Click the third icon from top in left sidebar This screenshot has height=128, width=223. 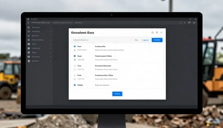pos(29,36)
